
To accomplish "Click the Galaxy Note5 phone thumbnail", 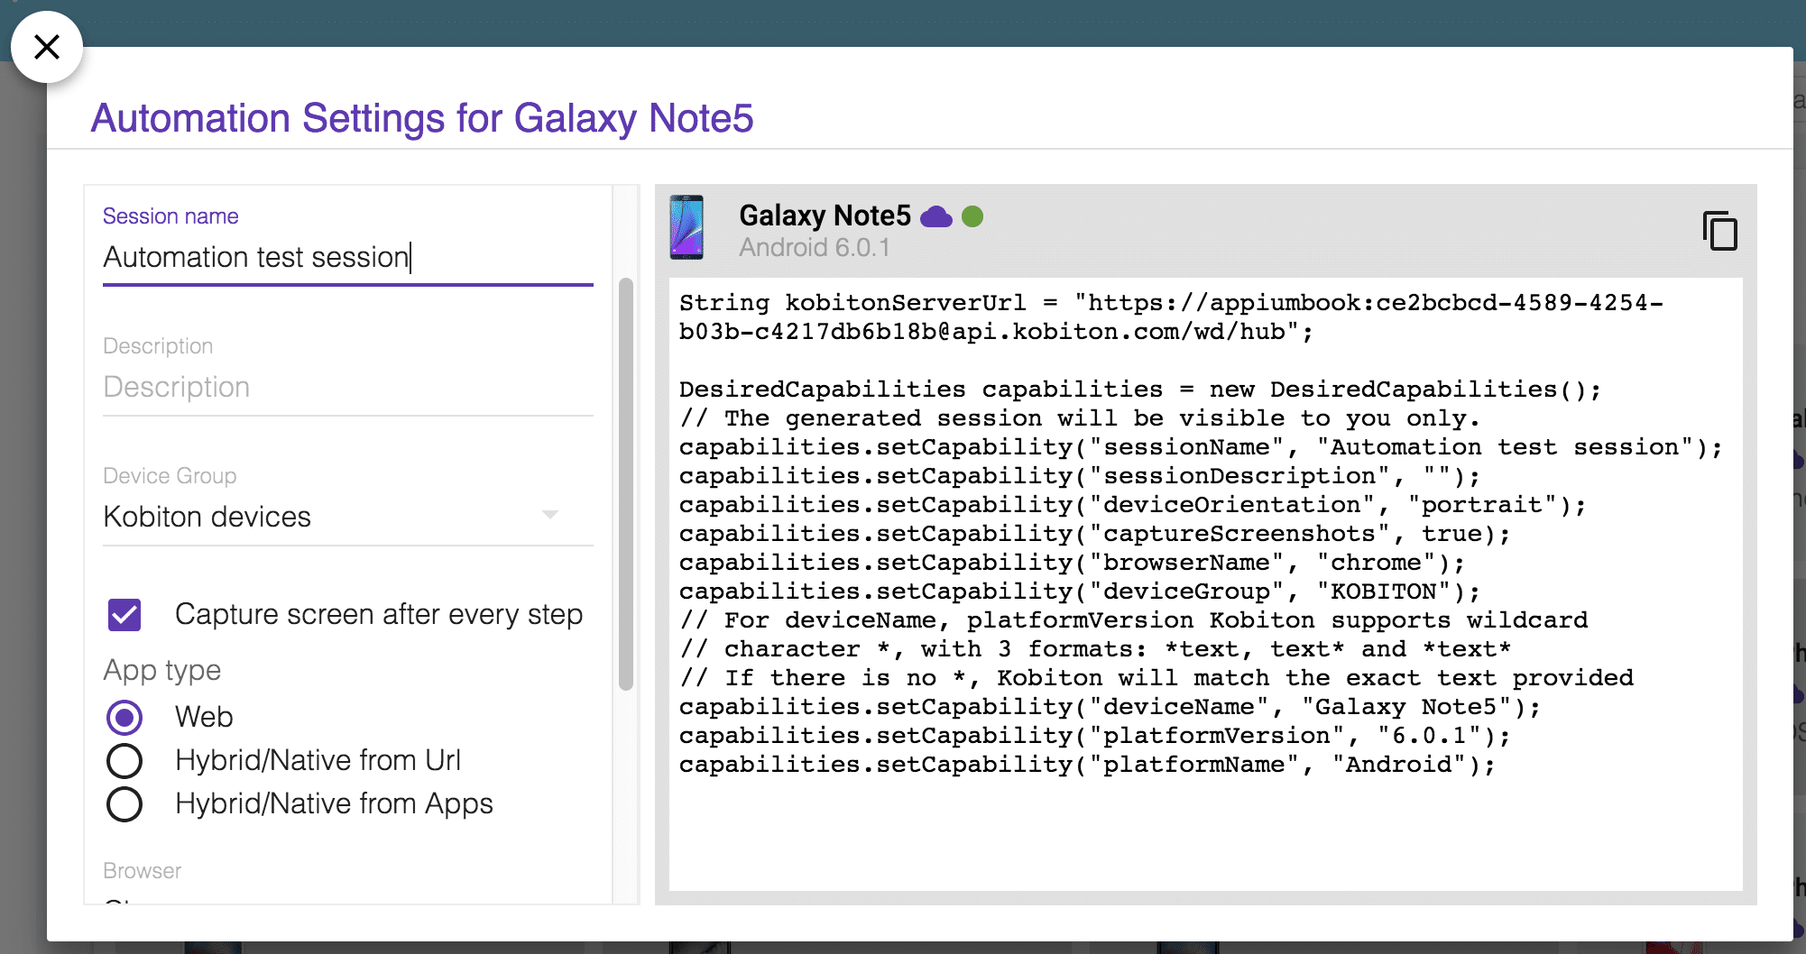I will click(686, 227).
